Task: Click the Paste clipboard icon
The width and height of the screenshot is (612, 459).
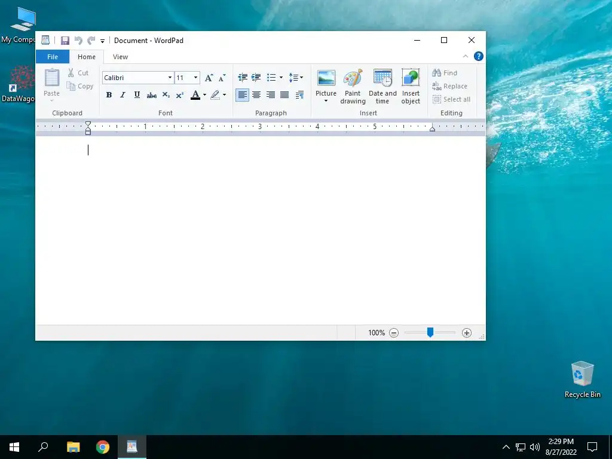Action: click(x=51, y=77)
